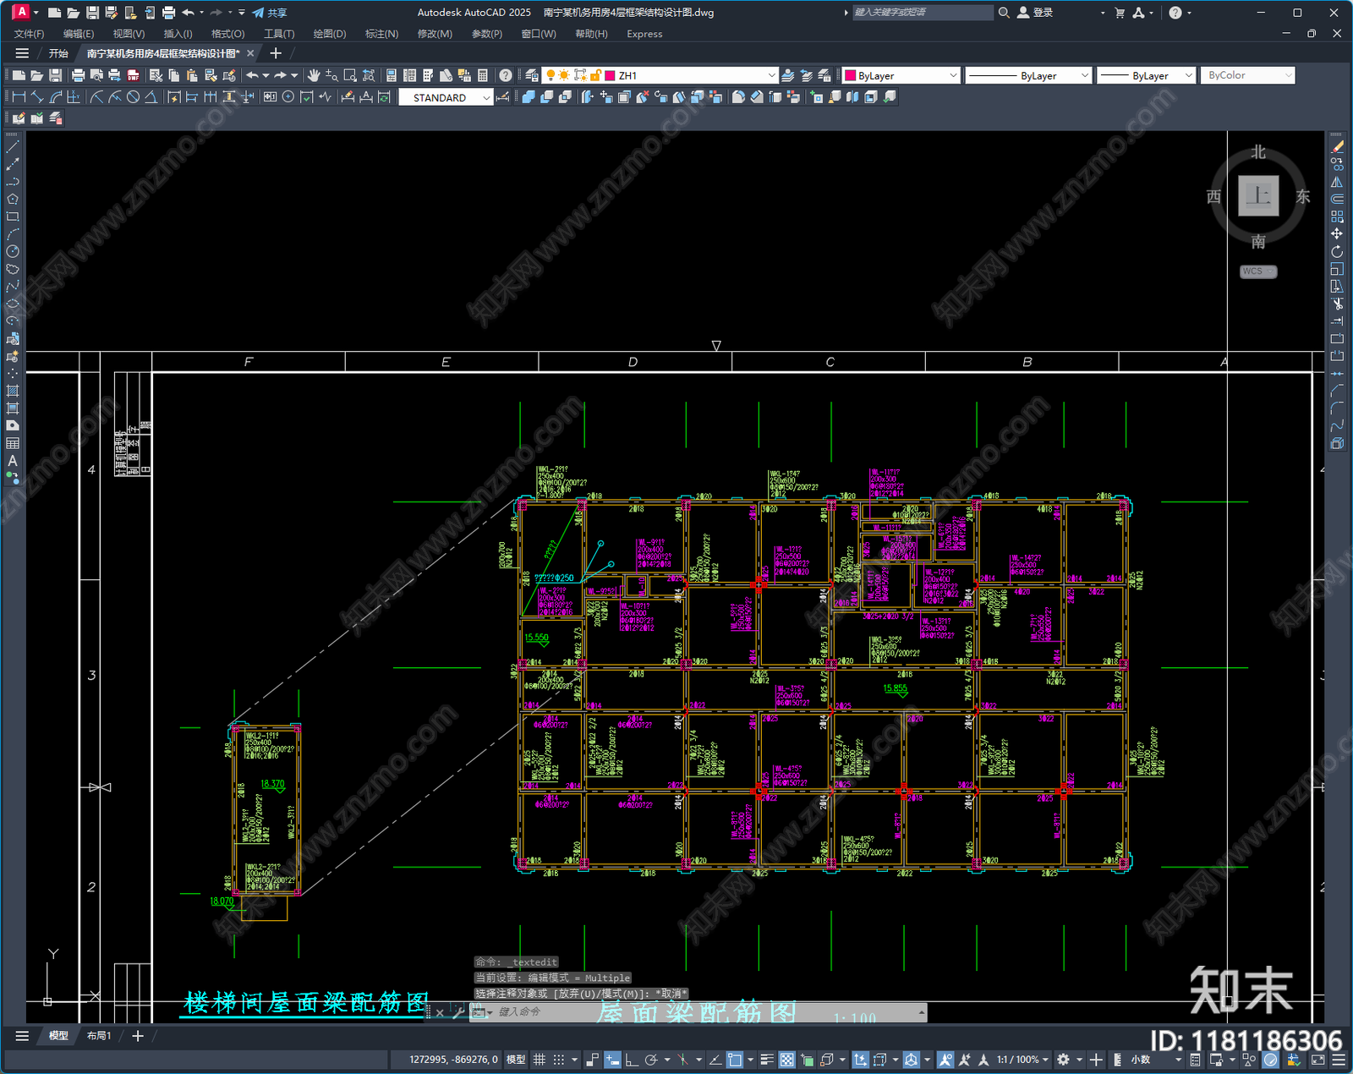Open the AutoCAD application menu logo

point(21,12)
